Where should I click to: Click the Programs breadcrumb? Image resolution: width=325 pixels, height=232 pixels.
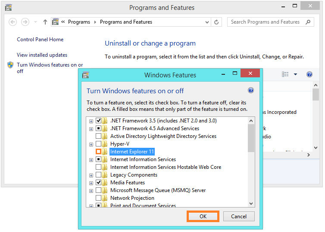(x=79, y=22)
